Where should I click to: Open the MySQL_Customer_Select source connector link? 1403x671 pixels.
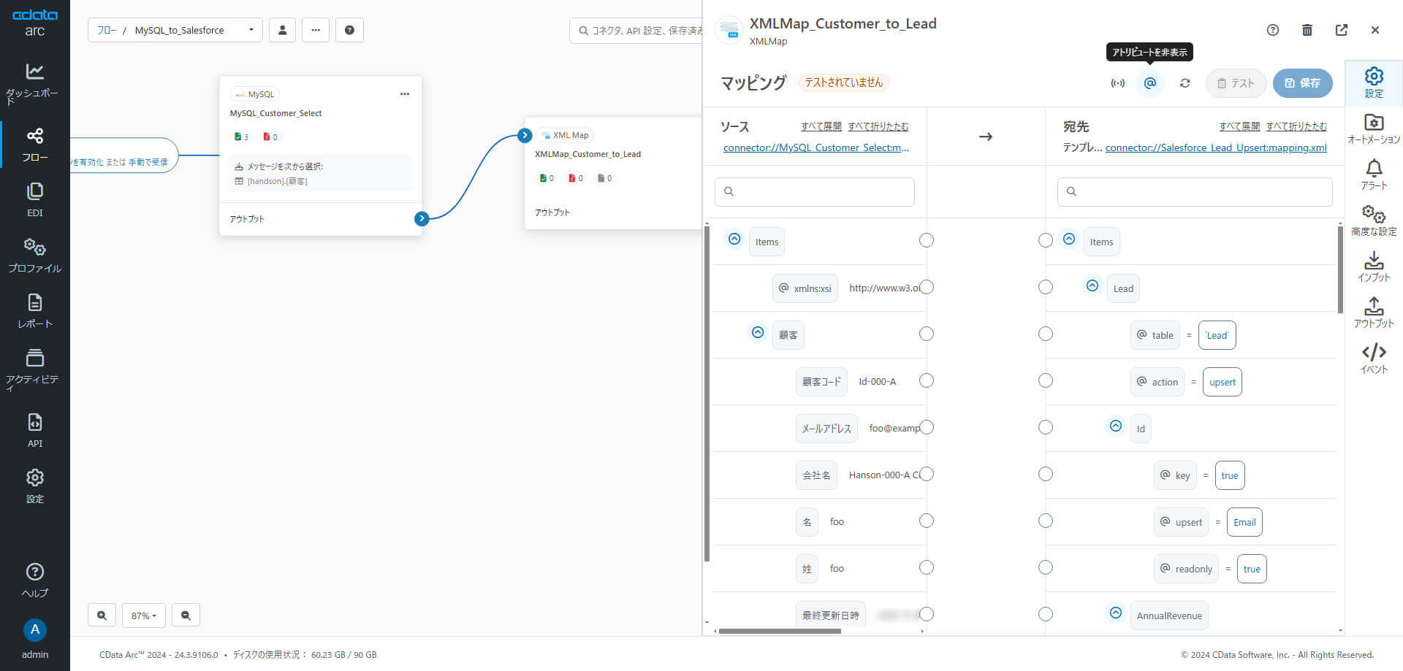(816, 147)
